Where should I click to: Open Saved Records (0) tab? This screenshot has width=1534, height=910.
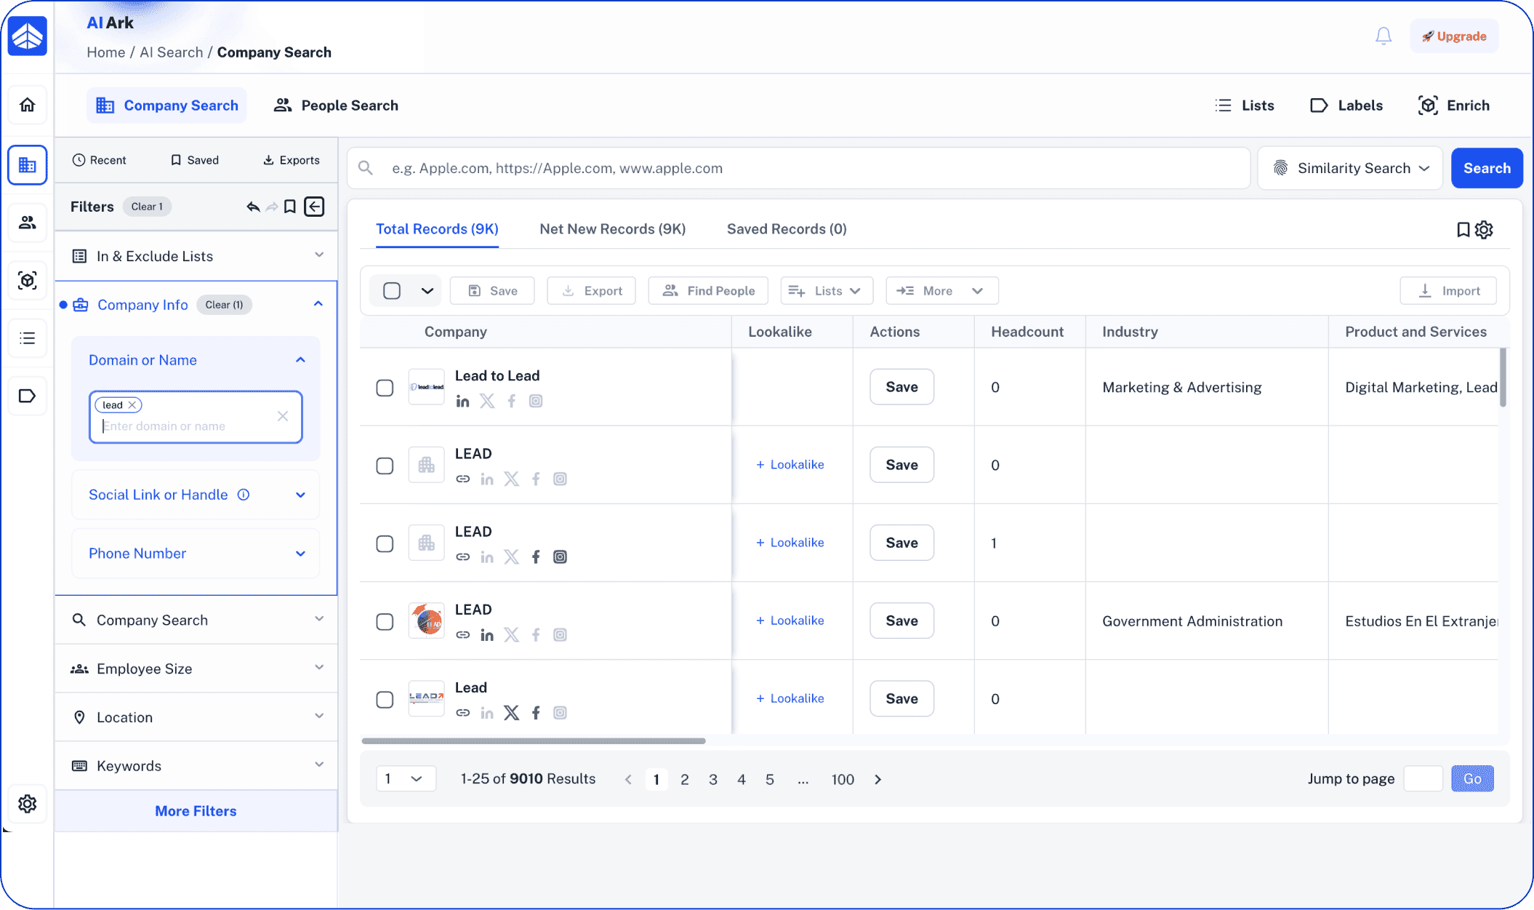(787, 229)
